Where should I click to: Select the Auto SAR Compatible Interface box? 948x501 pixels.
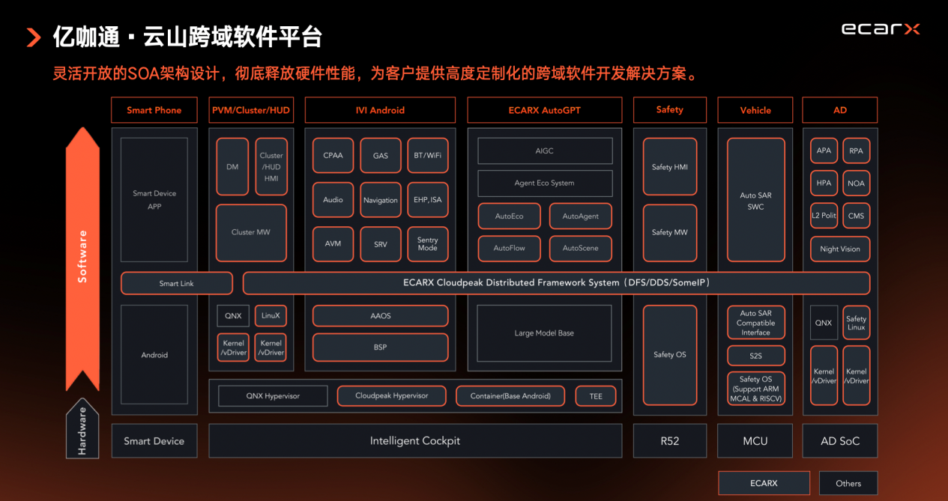(x=755, y=323)
